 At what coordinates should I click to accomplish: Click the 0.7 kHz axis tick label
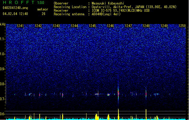[2, 99]
